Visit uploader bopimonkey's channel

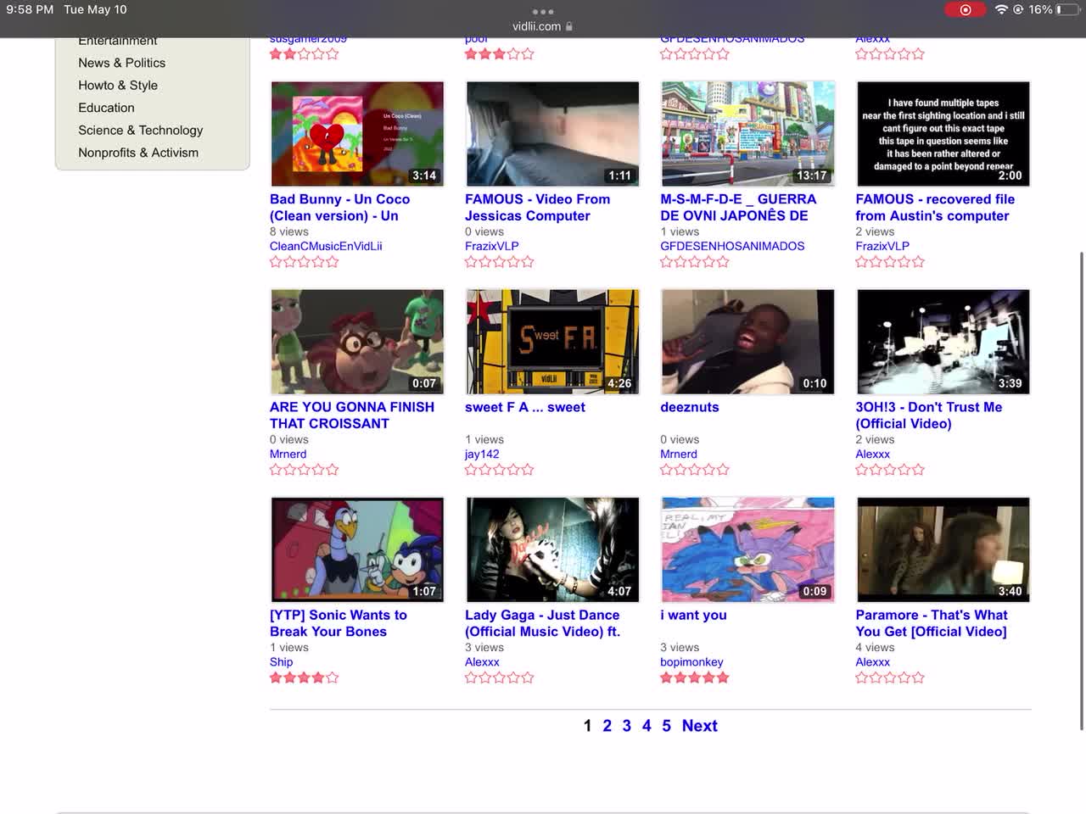coord(691,661)
